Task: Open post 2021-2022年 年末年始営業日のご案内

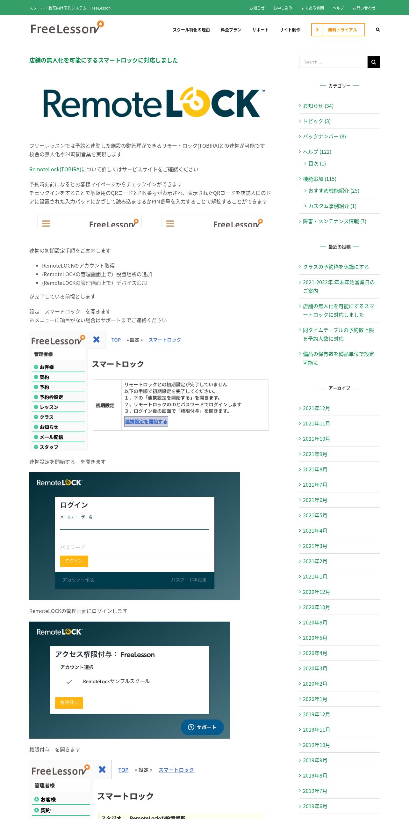Action: point(339,286)
